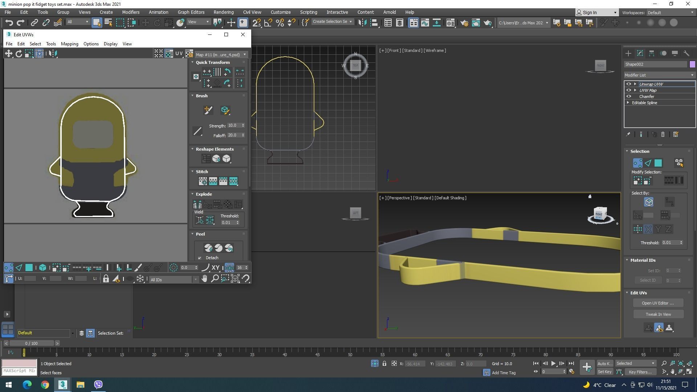Click the Freeform Mode tool in Edit UVWs
Viewport: 697px width, 392px height.
tap(39, 54)
